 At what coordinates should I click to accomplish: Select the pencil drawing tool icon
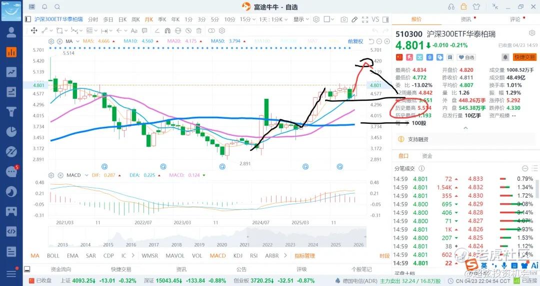354,19
